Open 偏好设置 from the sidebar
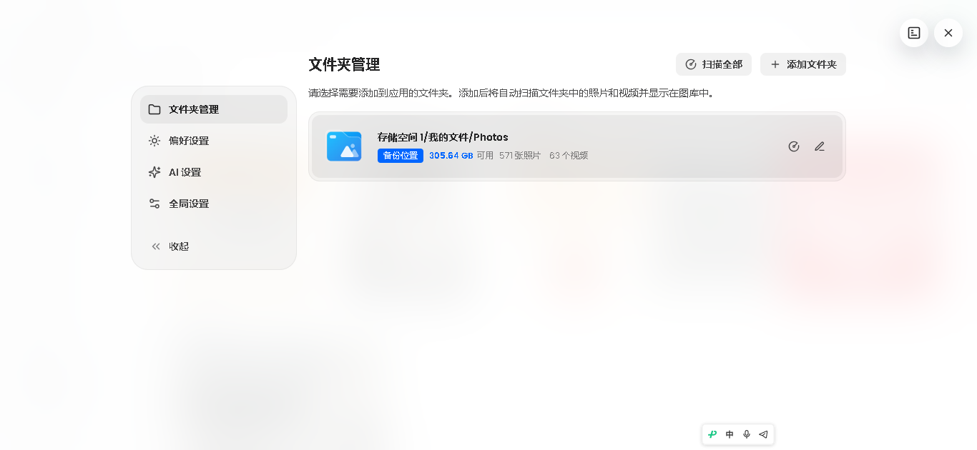Viewport: 977px width, 450px height. [x=214, y=141]
